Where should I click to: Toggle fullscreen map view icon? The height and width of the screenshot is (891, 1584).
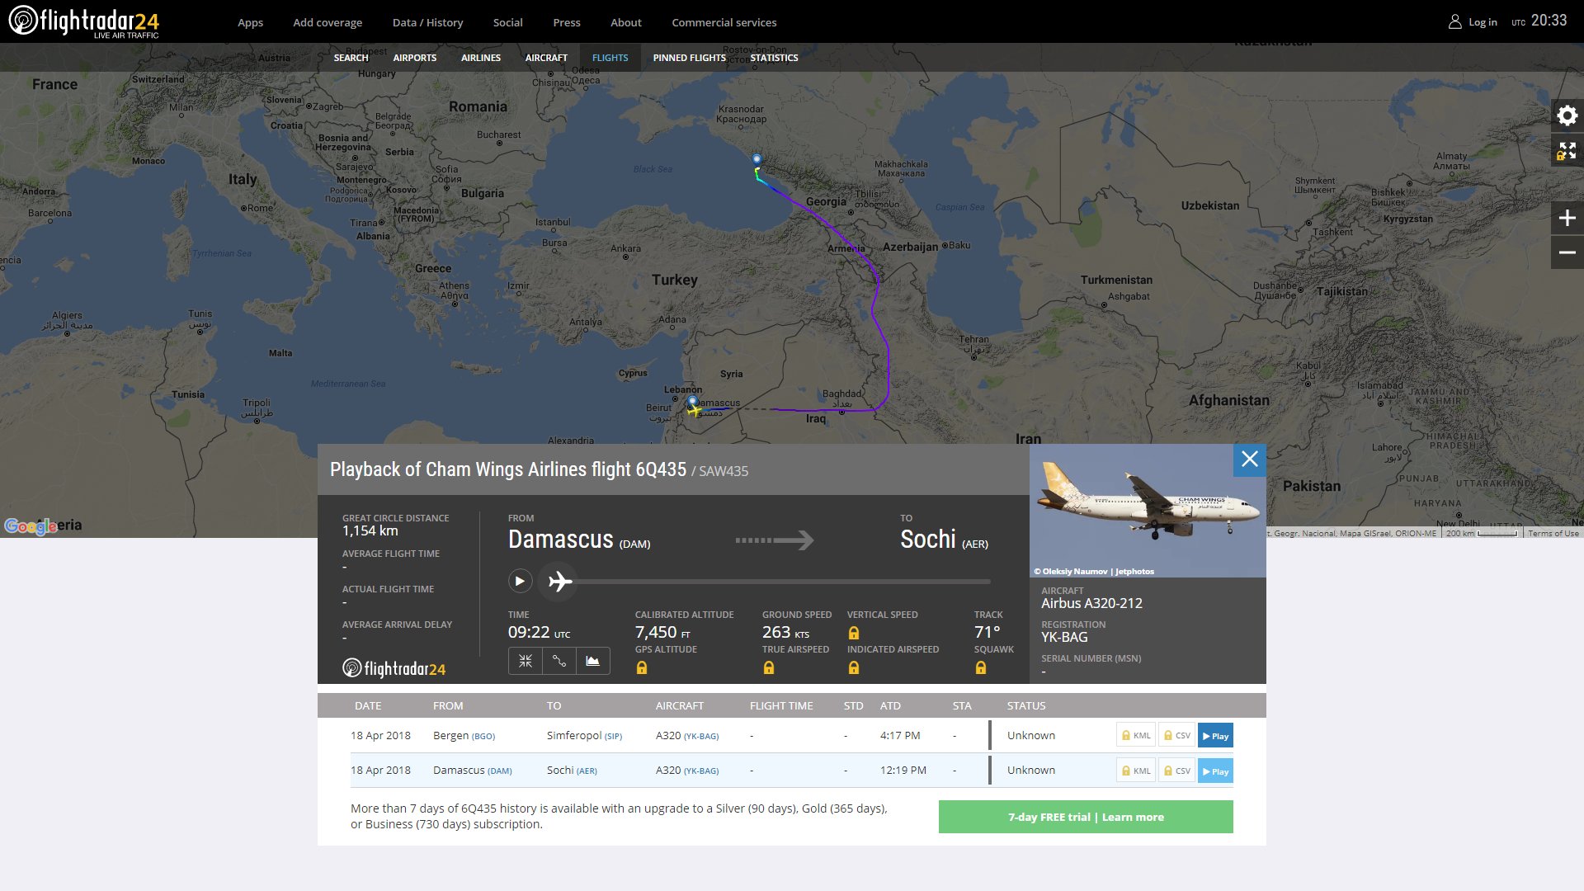tap(1567, 150)
